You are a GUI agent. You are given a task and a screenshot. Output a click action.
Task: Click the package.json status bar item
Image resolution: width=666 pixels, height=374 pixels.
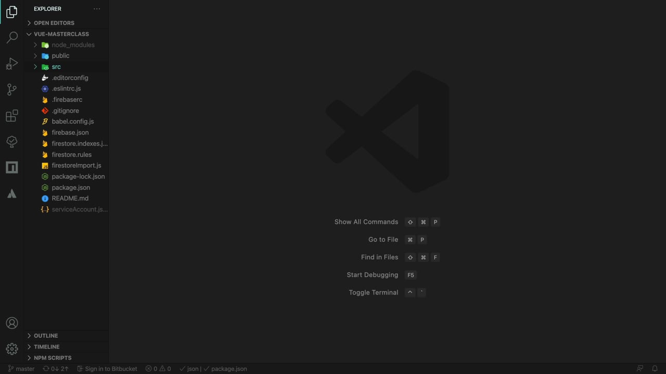coord(225,369)
